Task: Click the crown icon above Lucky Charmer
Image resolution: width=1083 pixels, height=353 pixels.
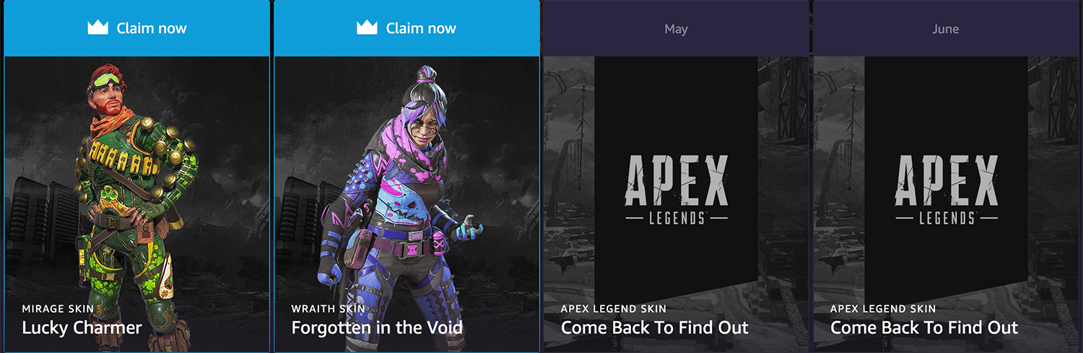Action: (x=97, y=28)
